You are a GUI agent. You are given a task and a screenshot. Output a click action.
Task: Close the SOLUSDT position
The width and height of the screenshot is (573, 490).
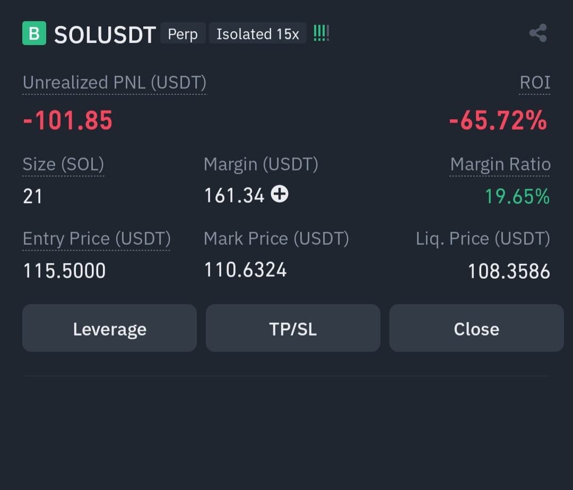(476, 328)
